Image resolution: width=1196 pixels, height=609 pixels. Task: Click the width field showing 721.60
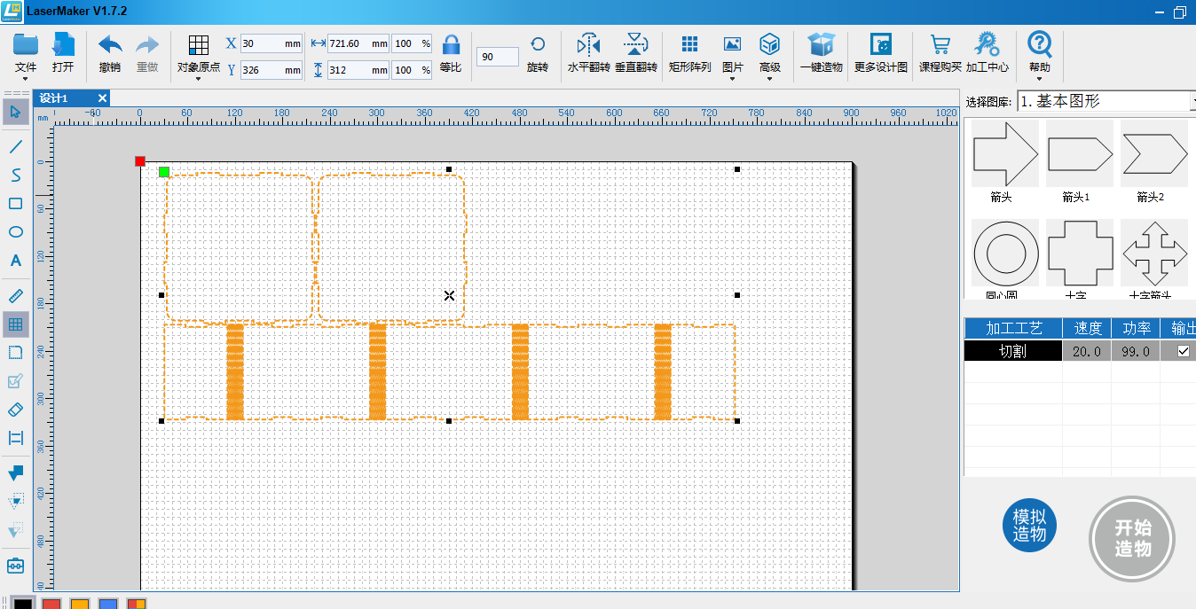coord(358,43)
